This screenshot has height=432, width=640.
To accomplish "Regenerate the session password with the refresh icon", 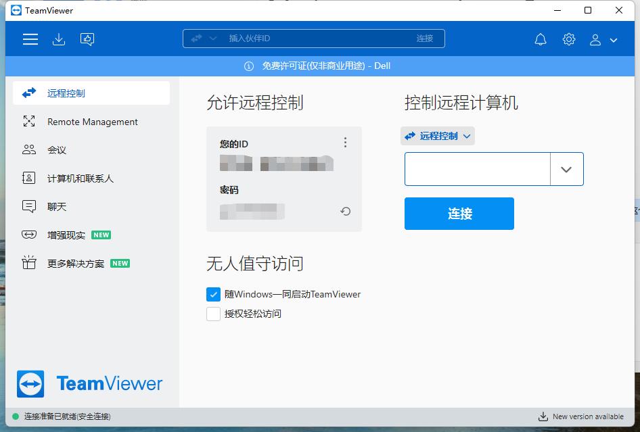I will (x=345, y=212).
